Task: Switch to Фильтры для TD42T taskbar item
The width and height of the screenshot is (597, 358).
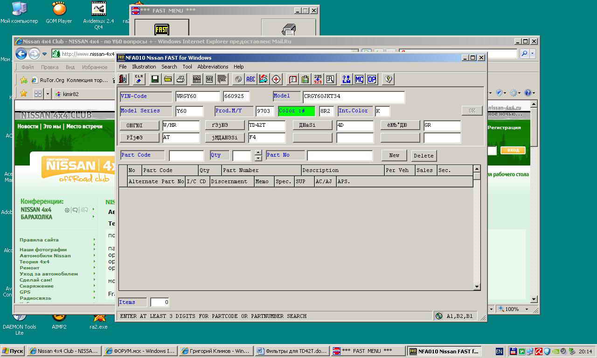Action: [x=292, y=351]
